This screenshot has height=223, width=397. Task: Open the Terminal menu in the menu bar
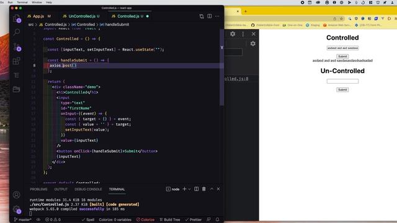[22, 2]
